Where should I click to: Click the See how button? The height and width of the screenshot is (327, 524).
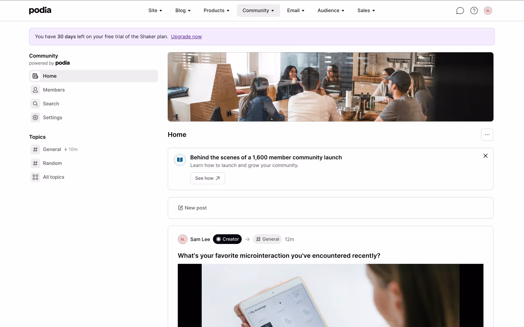coord(207,178)
